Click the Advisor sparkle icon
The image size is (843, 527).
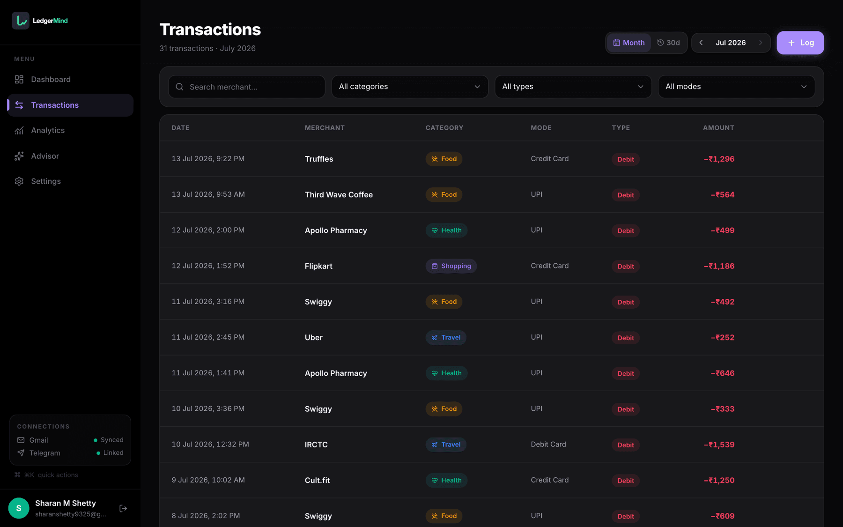point(19,156)
